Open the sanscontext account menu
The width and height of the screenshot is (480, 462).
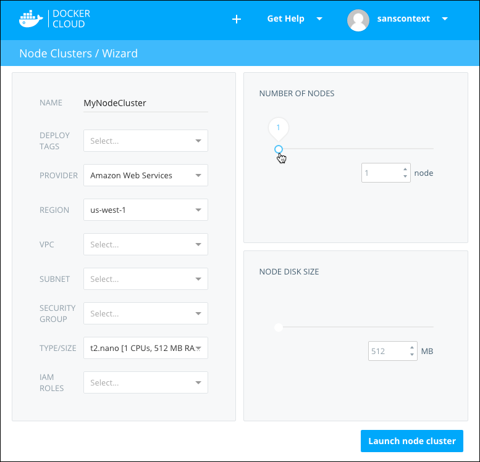[x=412, y=19]
